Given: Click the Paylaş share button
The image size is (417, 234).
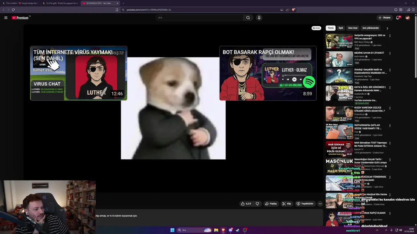Looking at the screenshot, I should click(271, 204).
